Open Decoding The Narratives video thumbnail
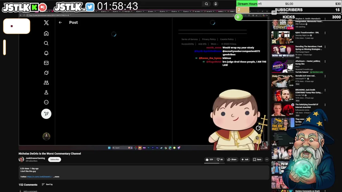This screenshot has height=192, width=342. (x=283, y=52)
